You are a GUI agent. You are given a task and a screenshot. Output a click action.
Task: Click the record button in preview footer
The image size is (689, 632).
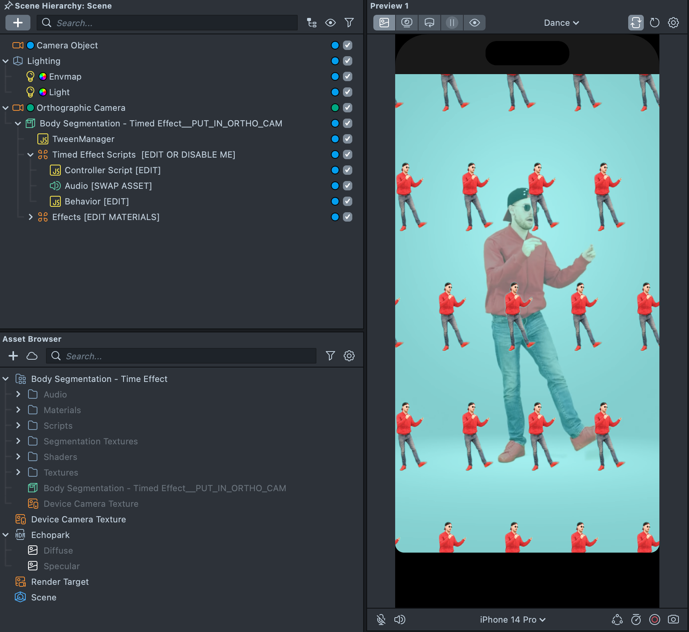pos(655,620)
